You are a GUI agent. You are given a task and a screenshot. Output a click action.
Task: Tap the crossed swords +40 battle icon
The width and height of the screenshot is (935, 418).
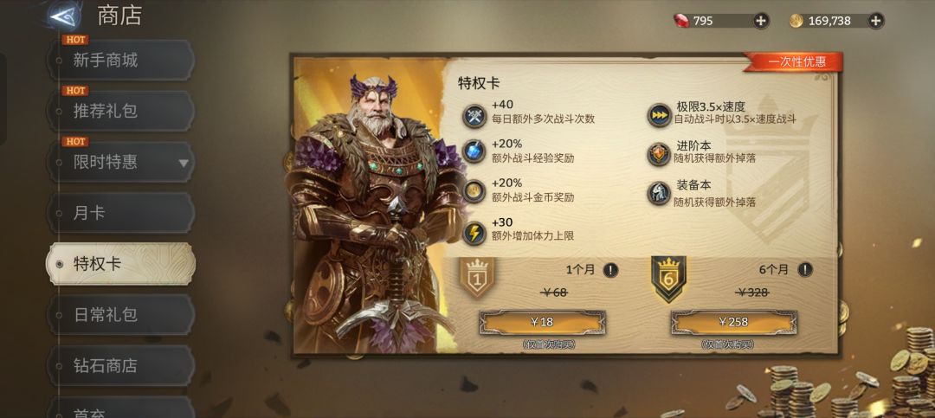tap(474, 115)
